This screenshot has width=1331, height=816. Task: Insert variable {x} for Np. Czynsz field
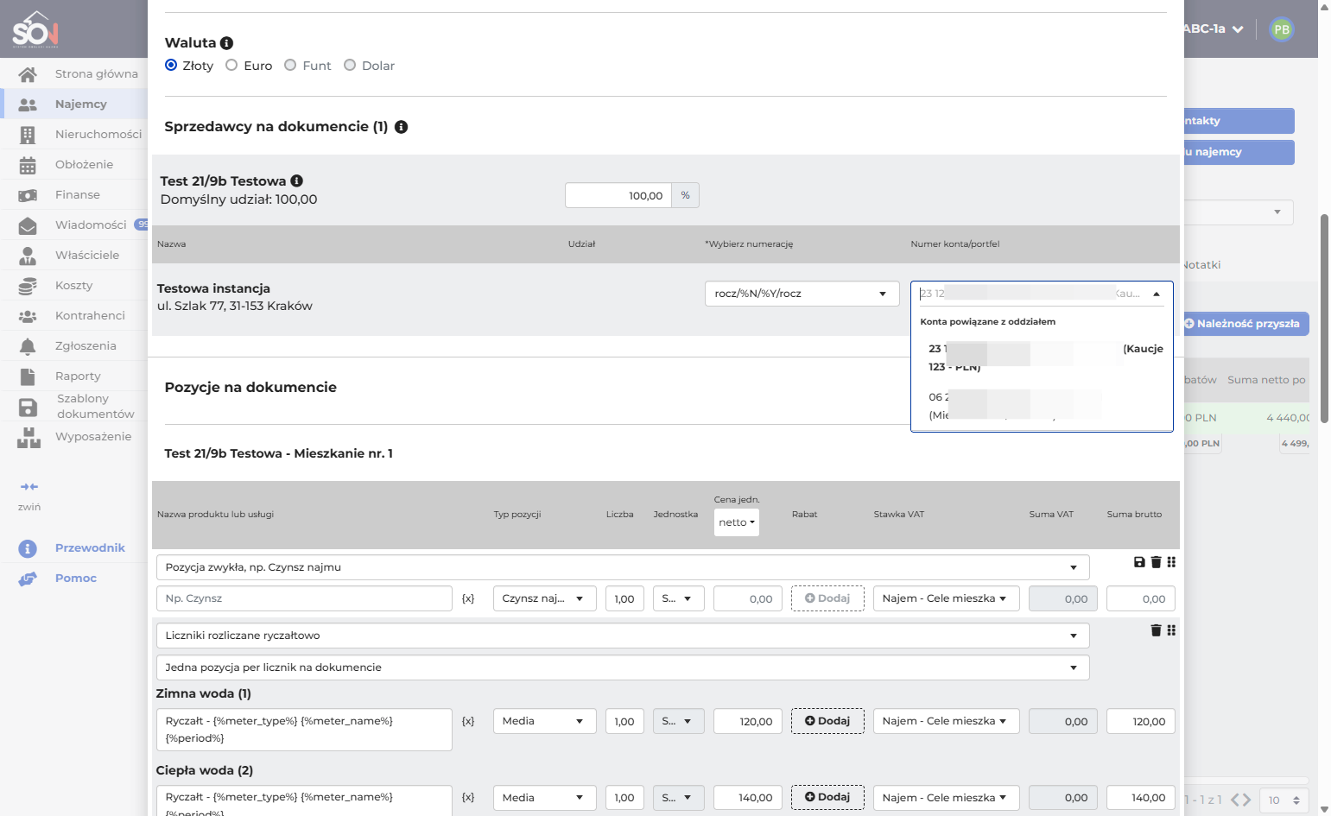pyautogui.click(x=468, y=598)
